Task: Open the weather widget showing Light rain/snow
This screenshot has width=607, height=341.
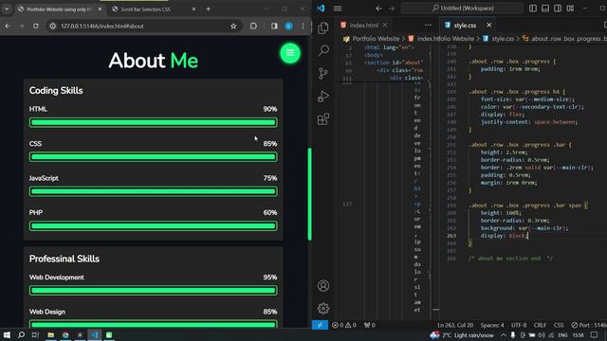Action: point(462,335)
